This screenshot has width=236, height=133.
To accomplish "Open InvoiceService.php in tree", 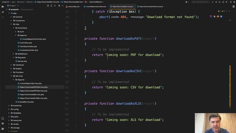I will (25, 102).
